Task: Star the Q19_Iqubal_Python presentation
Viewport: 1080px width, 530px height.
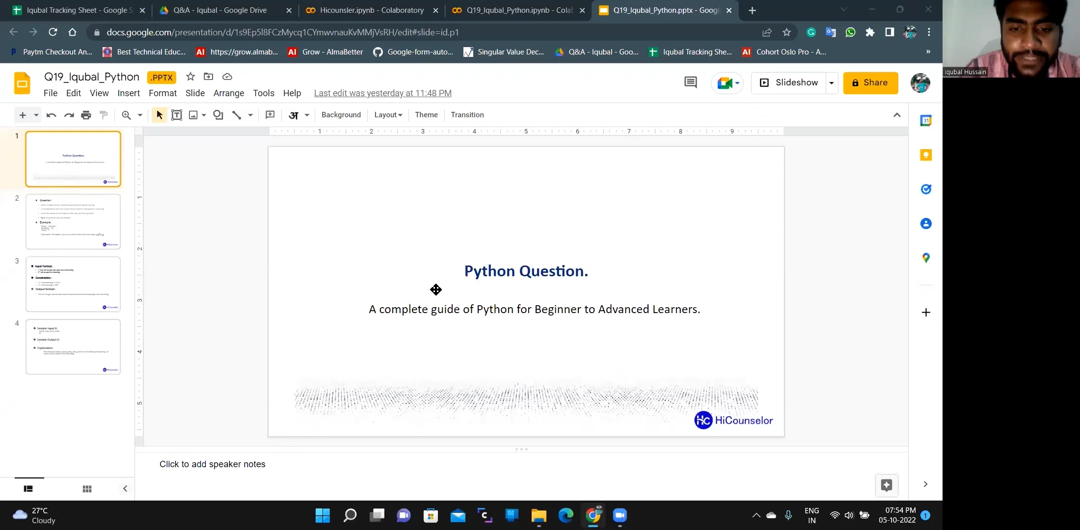Action: pos(190,77)
